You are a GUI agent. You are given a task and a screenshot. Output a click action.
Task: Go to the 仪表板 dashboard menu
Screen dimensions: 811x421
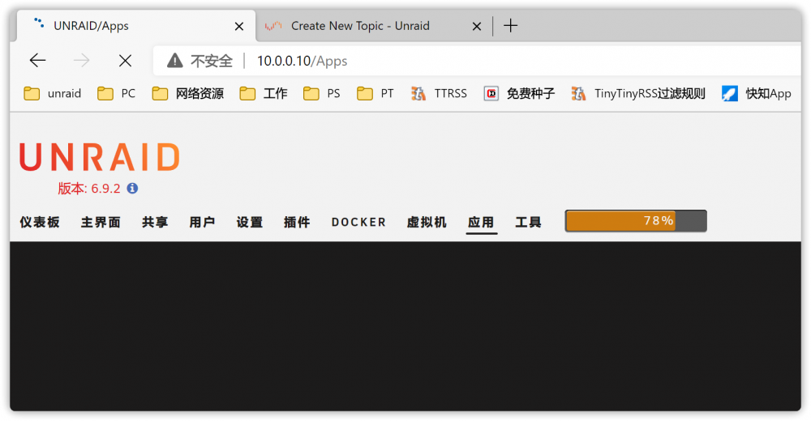pos(40,222)
